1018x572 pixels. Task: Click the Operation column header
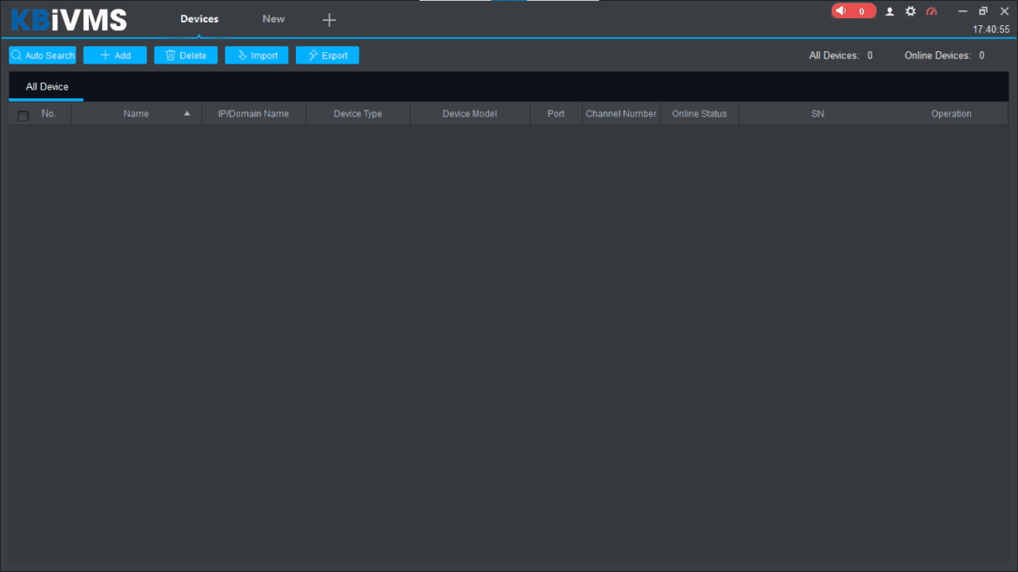point(951,114)
